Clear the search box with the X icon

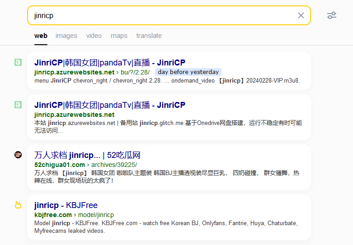[x=301, y=15]
